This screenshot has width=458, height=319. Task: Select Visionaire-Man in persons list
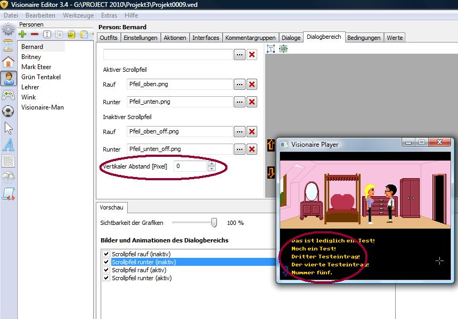tap(43, 107)
